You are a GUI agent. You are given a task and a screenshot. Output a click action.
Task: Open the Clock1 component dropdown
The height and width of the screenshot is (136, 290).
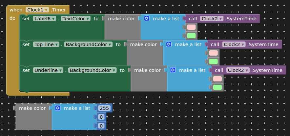point(37,10)
